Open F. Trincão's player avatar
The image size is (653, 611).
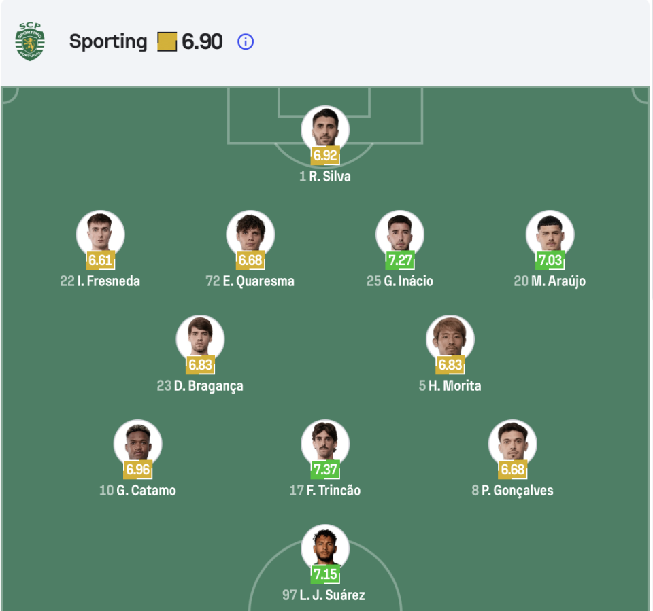click(x=325, y=443)
